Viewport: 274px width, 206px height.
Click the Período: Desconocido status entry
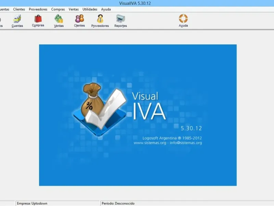[x=187, y=203]
